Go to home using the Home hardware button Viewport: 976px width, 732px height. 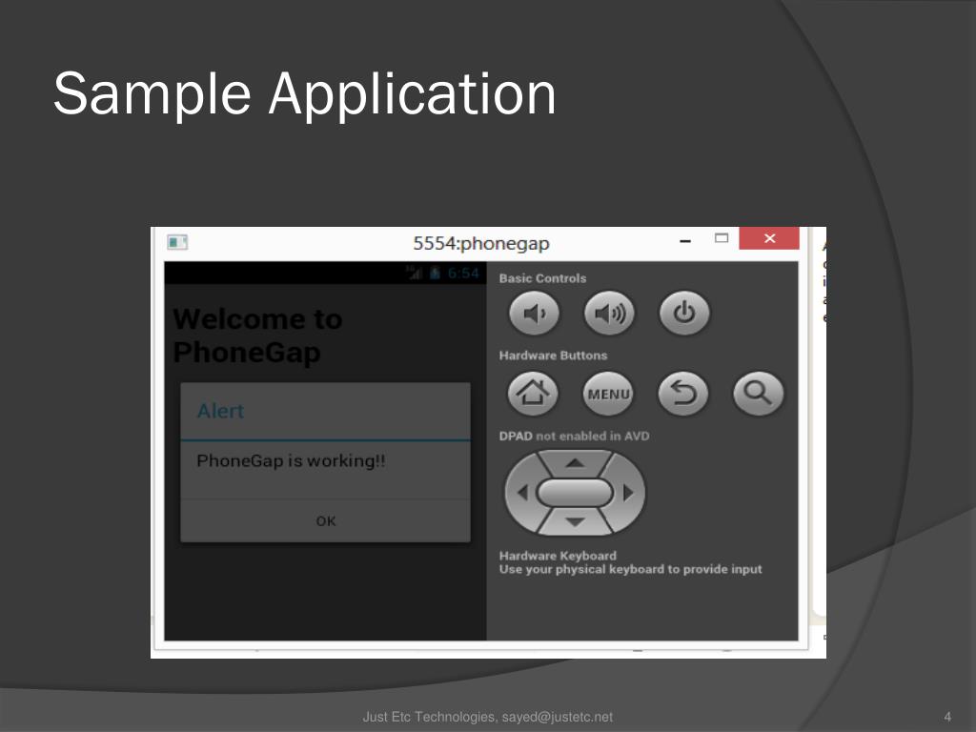pos(533,394)
